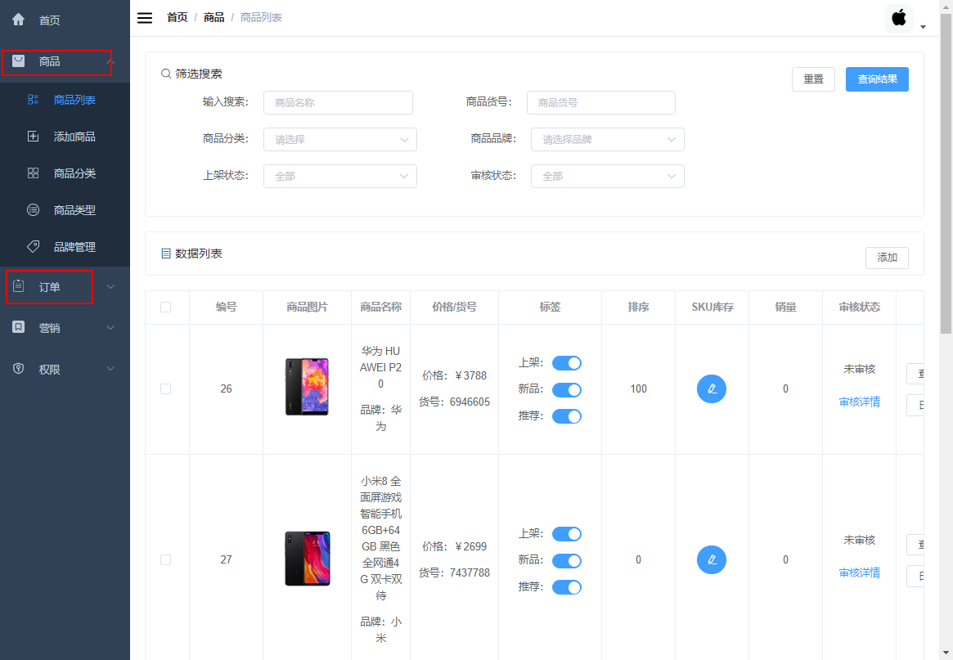Expand the 营销 menu chevron
Viewport: 953px width, 660px height.
click(x=110, y=328)
